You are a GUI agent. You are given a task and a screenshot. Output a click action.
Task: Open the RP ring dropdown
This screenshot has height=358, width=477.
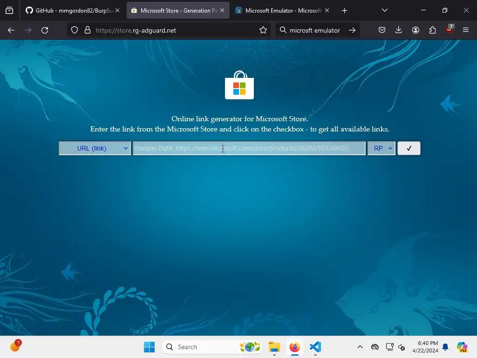382,148
